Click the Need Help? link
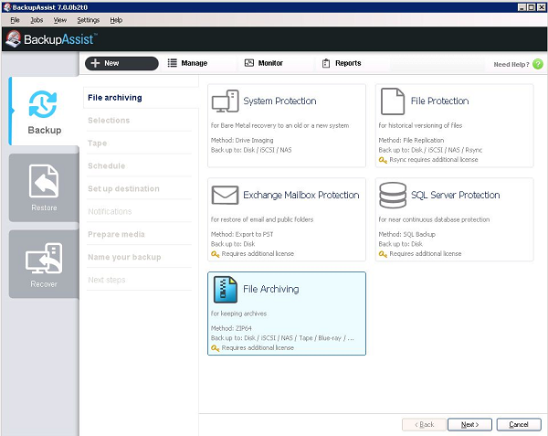 pyautogui.click(x=511, y=64)
